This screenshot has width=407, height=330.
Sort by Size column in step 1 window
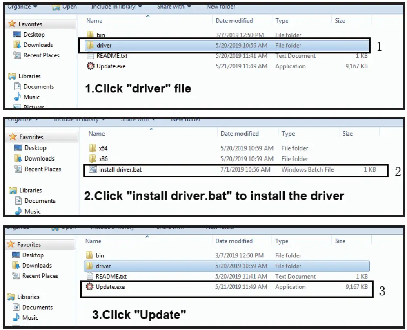340,21
